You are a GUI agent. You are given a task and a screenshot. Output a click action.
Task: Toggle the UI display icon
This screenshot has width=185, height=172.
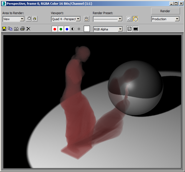[x=136, y=29]
